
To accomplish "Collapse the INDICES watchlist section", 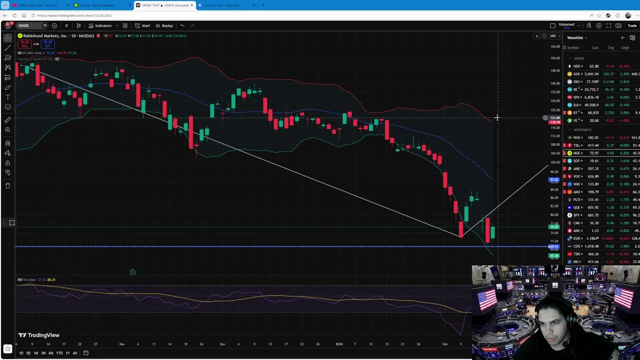I will (x=569, y=58).
